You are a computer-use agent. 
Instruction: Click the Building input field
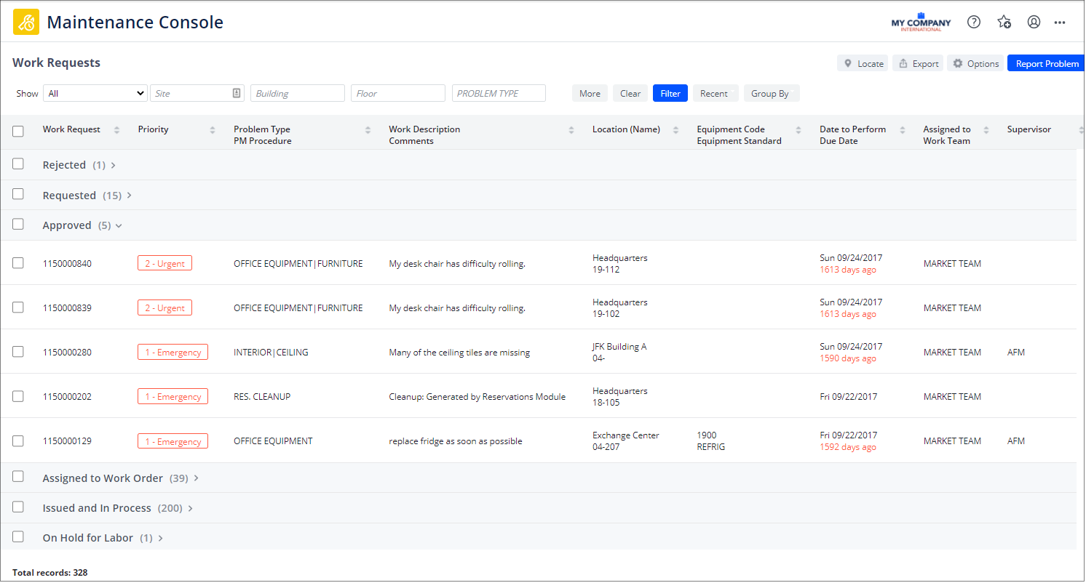(x=298, y=93)
